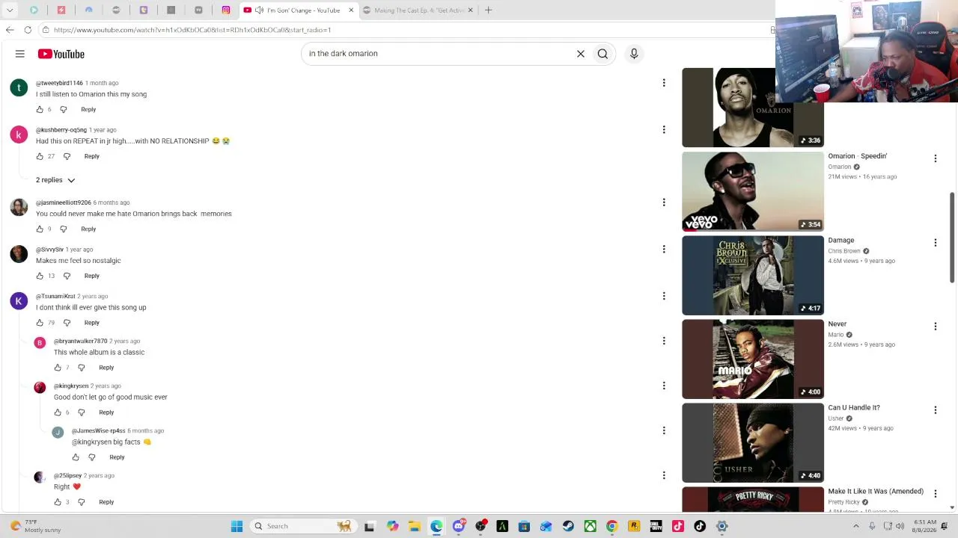The image size is (958, 538).
Task: Switch to the "Making The Cast Ep. 4" tab
Action: coord(418,10)
